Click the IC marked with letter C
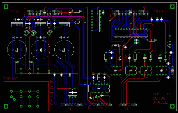Viewport: 178px width, 113px height. pos(116,71)
